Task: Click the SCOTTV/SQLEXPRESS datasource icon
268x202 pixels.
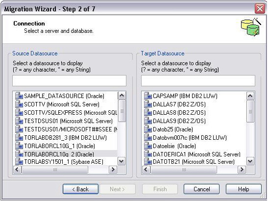Action: tap(19, 112)
